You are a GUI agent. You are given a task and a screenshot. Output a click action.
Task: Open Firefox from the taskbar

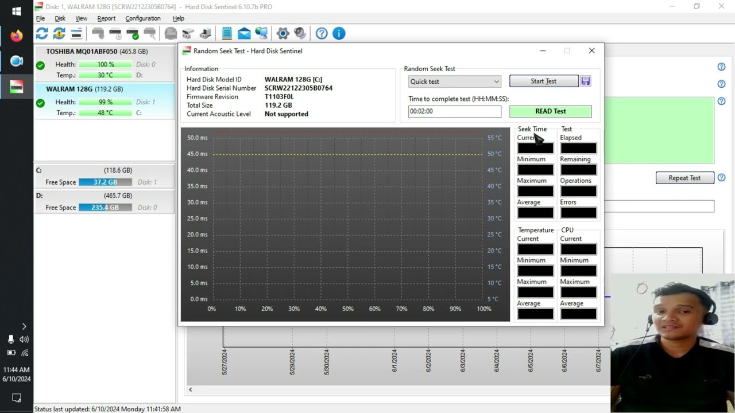click(17, 36)
